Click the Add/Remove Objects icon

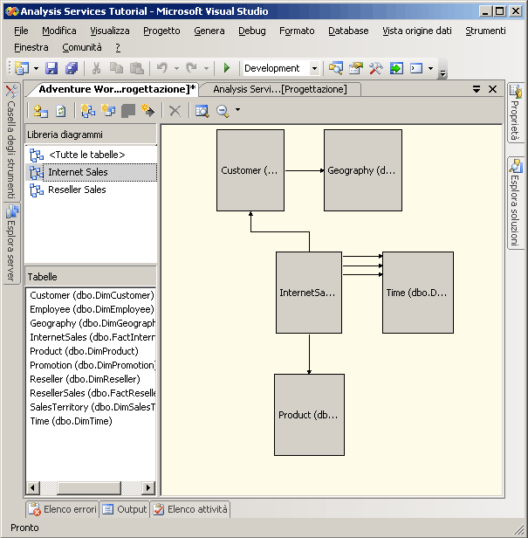(x=40, y=110)
